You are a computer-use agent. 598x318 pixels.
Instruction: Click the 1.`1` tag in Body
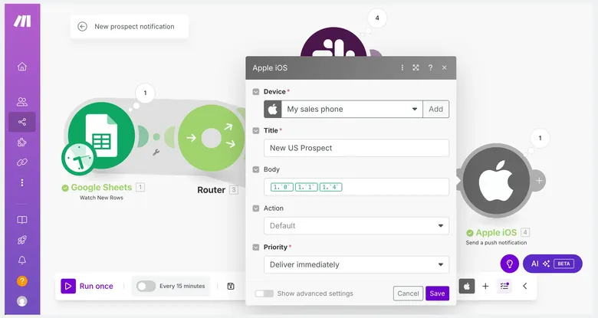[x=306, y=187]
